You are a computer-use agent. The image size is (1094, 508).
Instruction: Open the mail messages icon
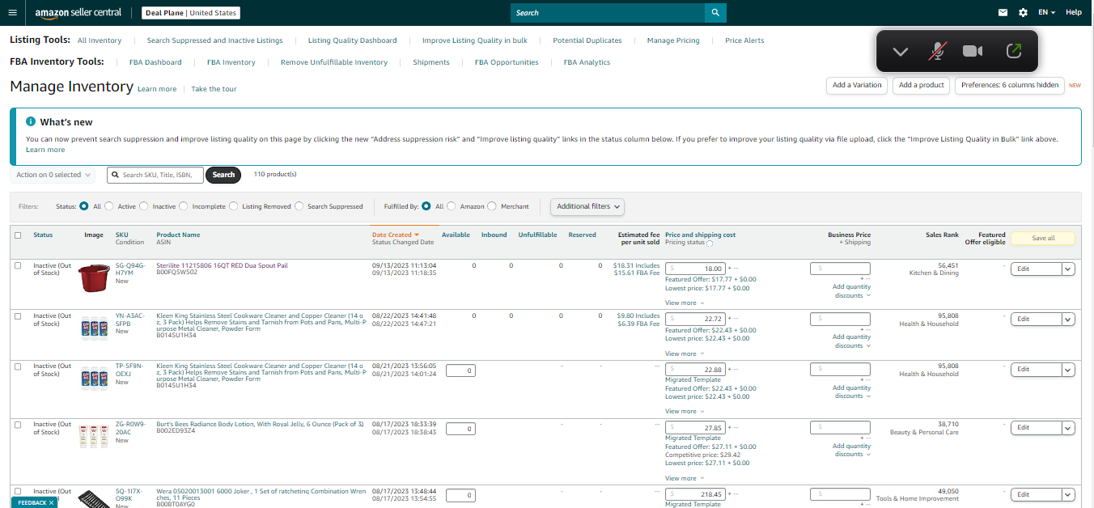(x=1003, y=13)
